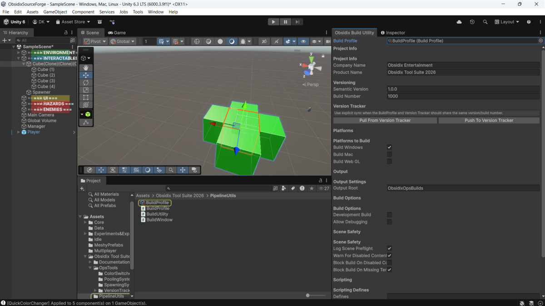Click overlay search magnifier in Scene bottom bar

(171, 170)
